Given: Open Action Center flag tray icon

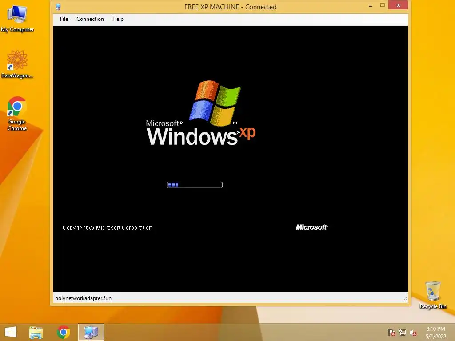Looking at the screenshot, I should point(391,333).
